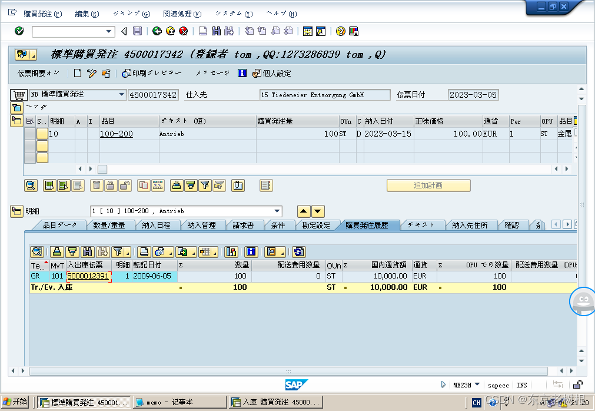Open the NB 標準購買発注 order type dropdown
This screenshot has width=595, height=411.
click(x=122, y=94)
